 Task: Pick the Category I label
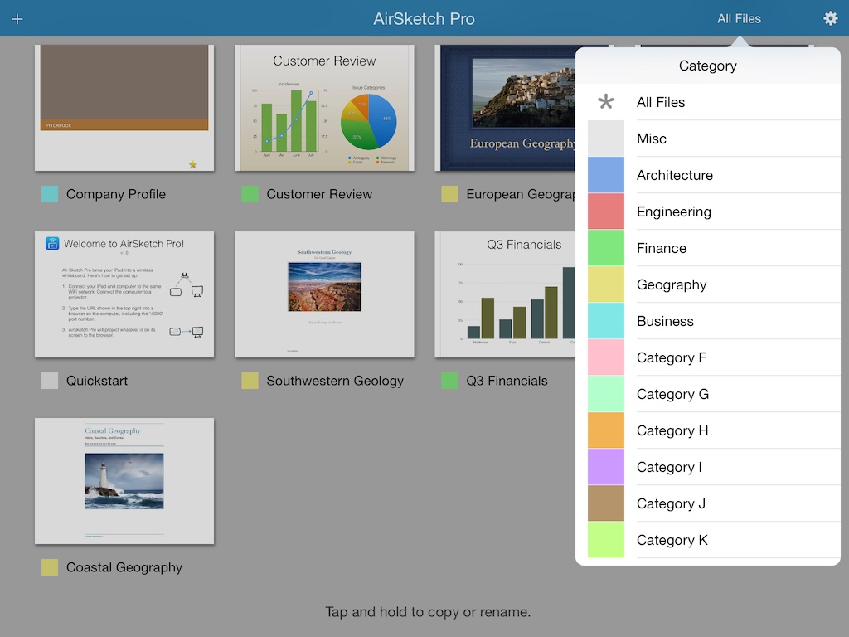669,467
